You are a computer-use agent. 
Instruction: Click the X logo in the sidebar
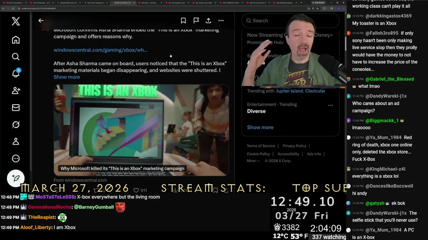[16, 21]
